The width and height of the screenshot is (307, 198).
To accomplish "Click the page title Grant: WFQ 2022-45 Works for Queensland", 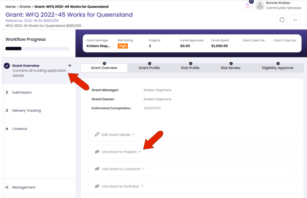I will click(x=69, y=15).
